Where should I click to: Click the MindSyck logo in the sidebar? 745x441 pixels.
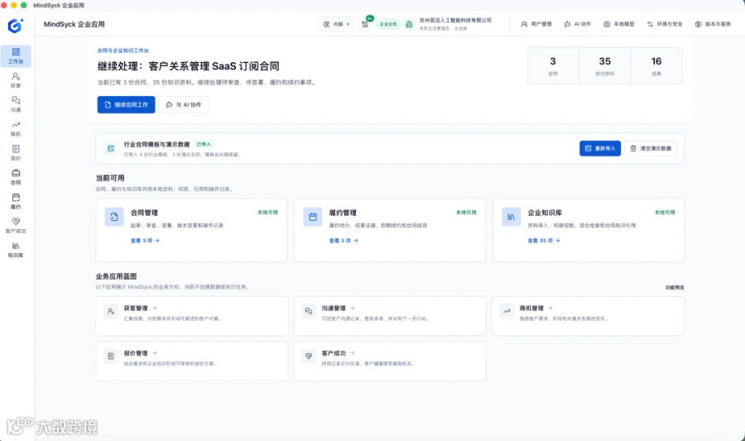pos(15,25)
